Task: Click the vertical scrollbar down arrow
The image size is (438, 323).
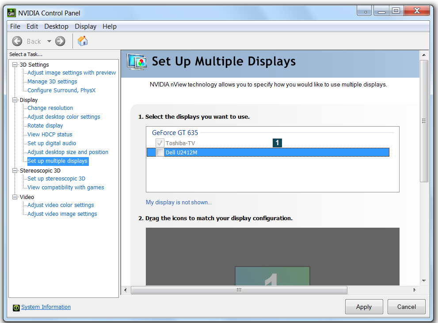Action: [x=424, y=281]
